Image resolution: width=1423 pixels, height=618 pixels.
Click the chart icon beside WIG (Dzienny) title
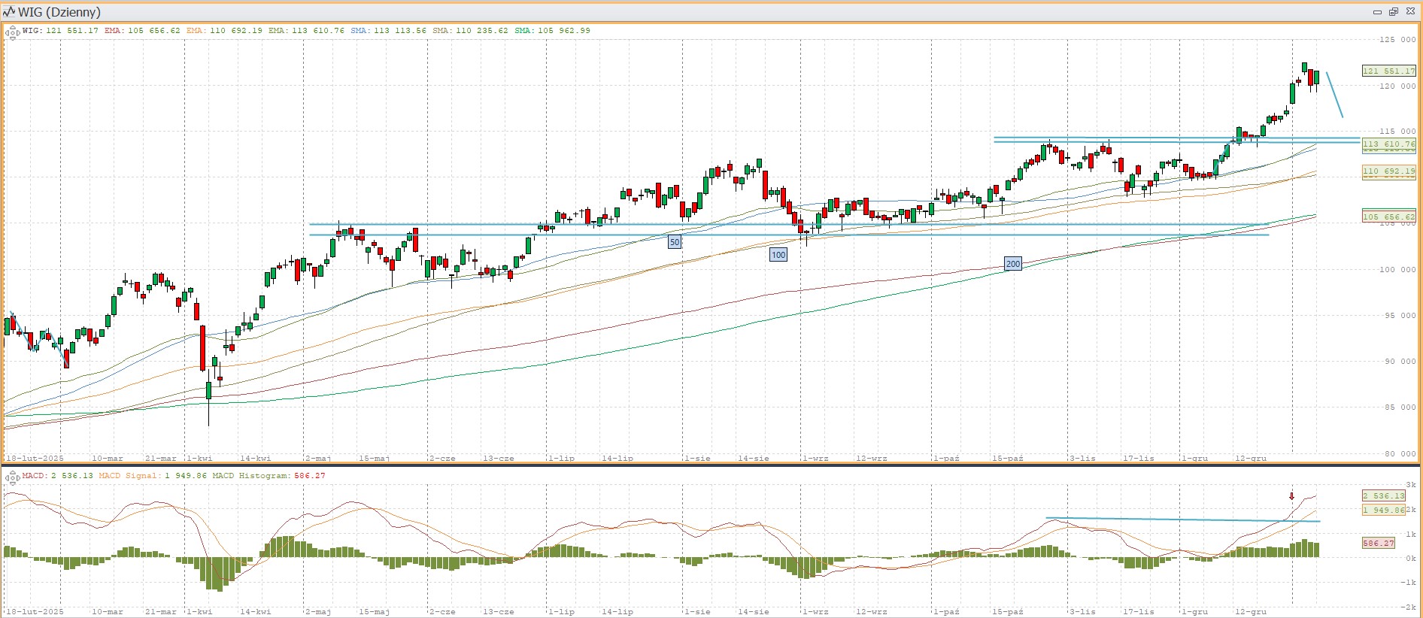pos(9,12)
